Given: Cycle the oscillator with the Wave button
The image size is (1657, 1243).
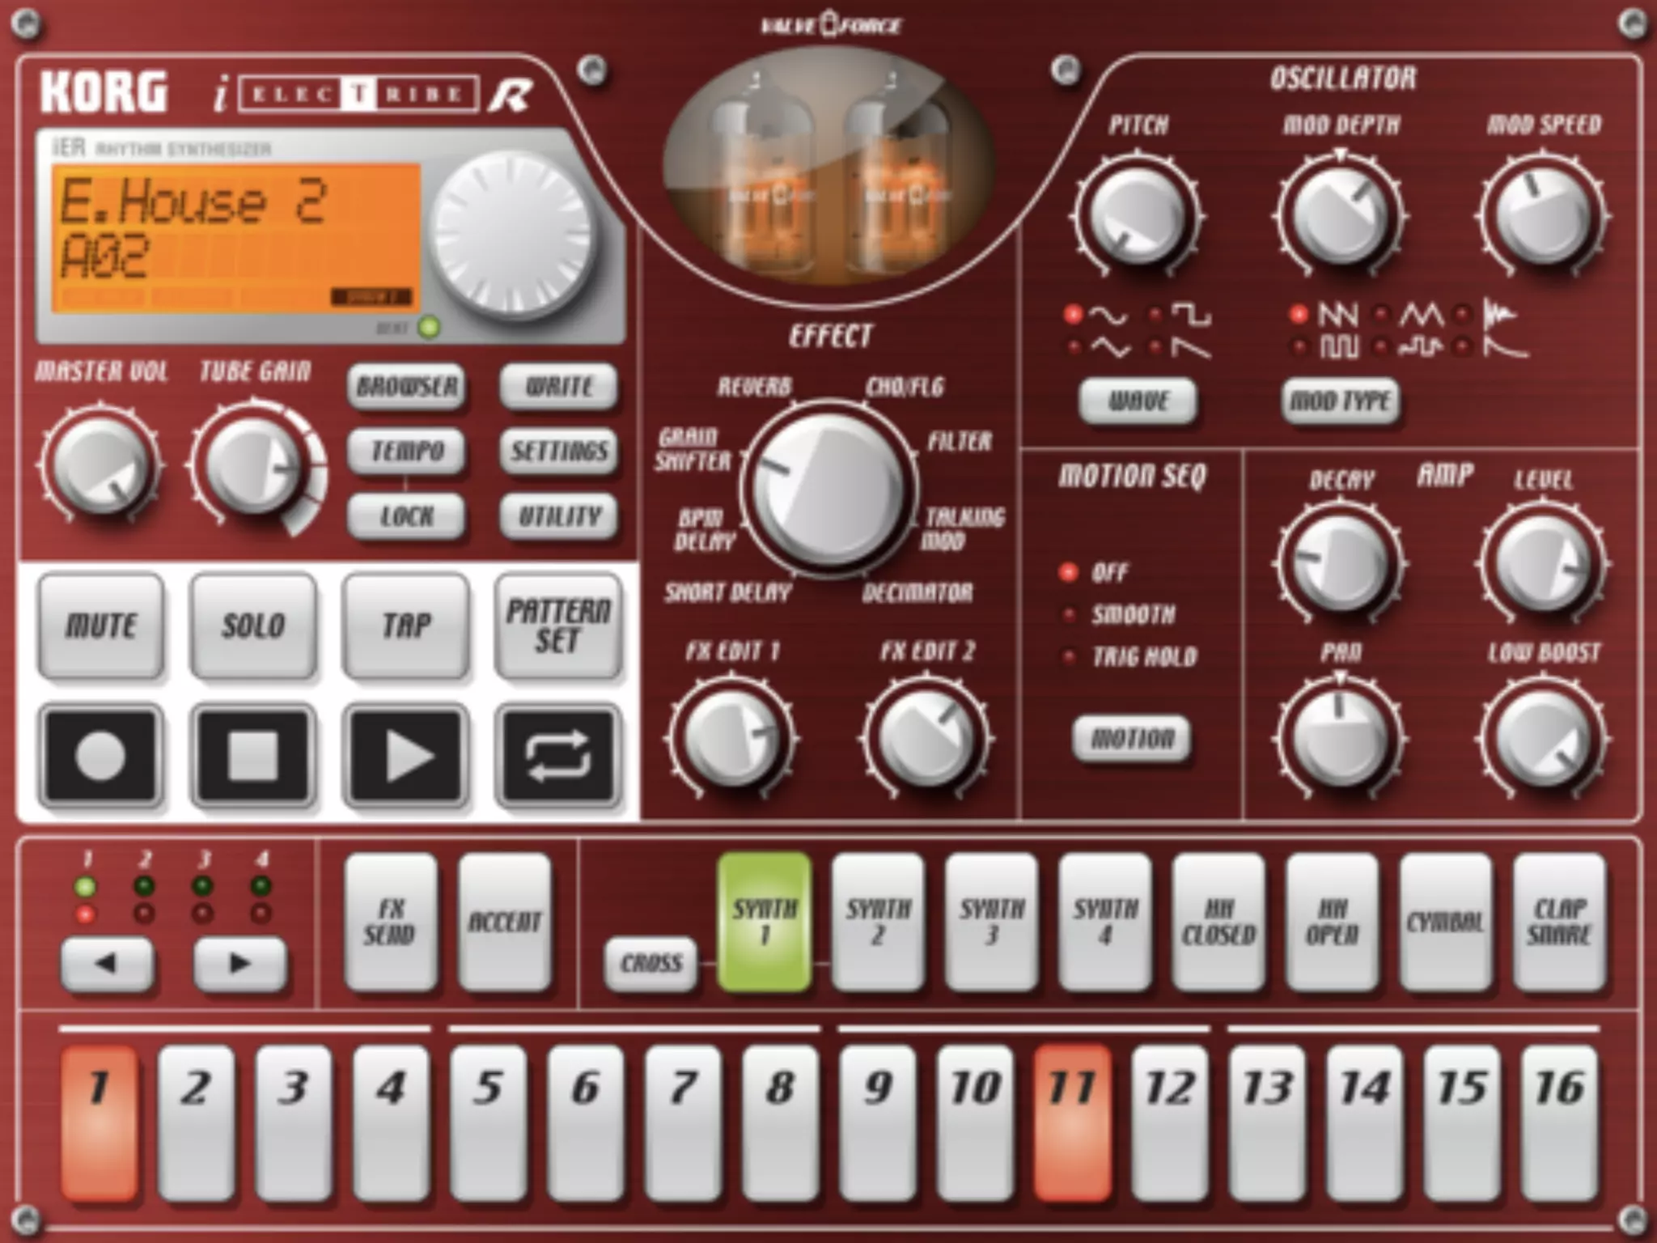Looking at the screenshot, I should pyautogui.click(x=1138, y=401).
